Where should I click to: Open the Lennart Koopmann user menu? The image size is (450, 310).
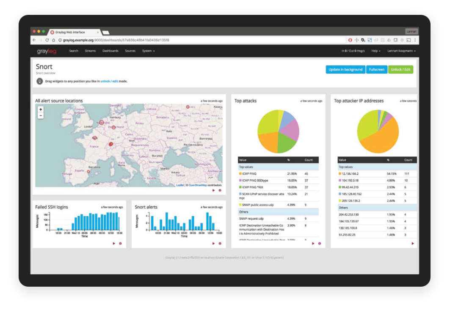pos(402,51)
